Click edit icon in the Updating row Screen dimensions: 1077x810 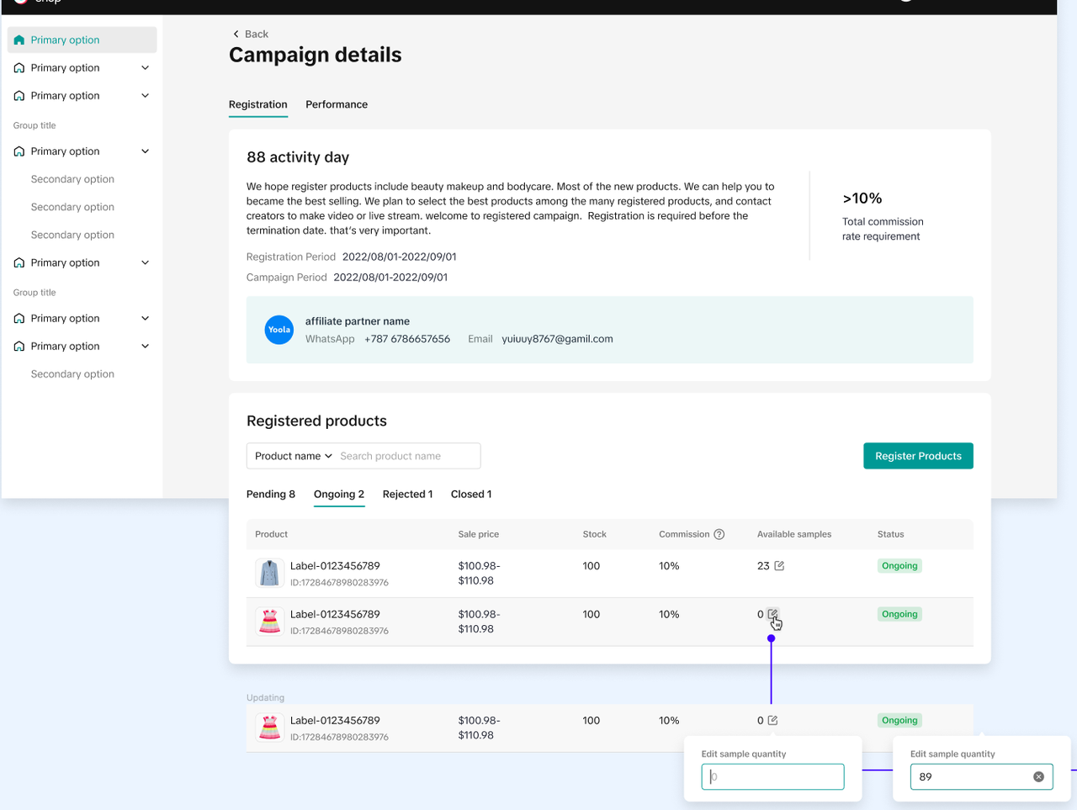pyautogui.click(x=772, y=721)
